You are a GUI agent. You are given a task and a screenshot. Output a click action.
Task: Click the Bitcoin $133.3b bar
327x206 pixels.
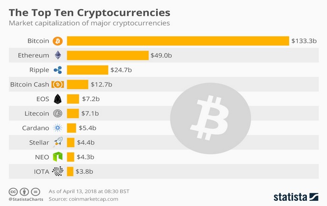click(178, 41)
